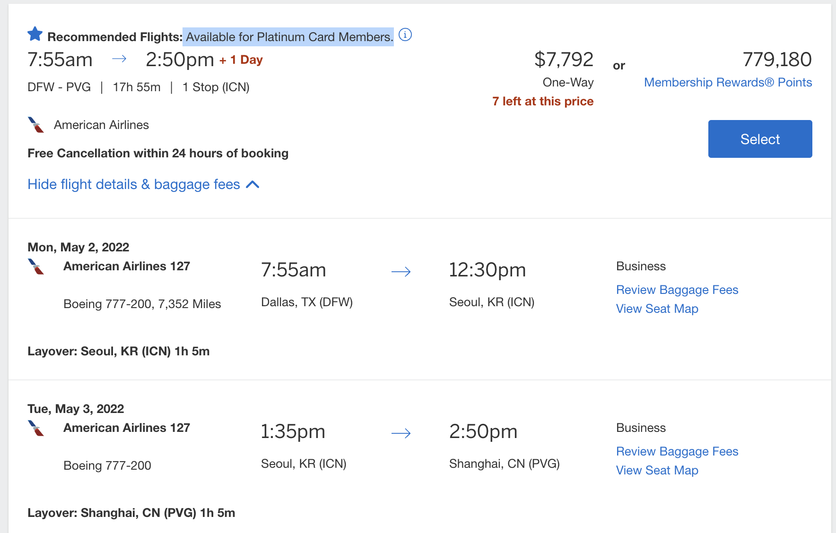
Task: Click the 'Tue, May 3, 2022' date heading
Action: (76, 409)
